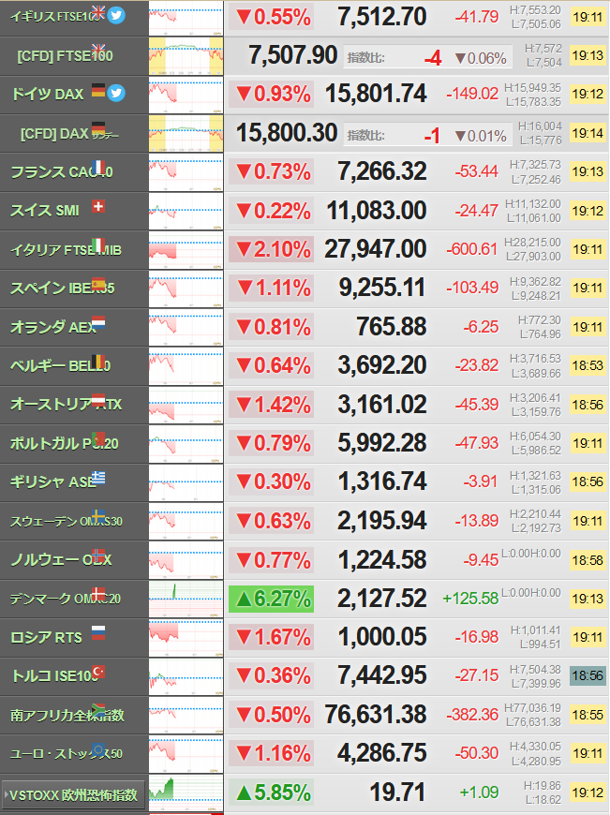The width and height of the screenshot is (610, 815).
Task: Select the スペイン IBEX35 index label
Action: [x=63, y=288]
